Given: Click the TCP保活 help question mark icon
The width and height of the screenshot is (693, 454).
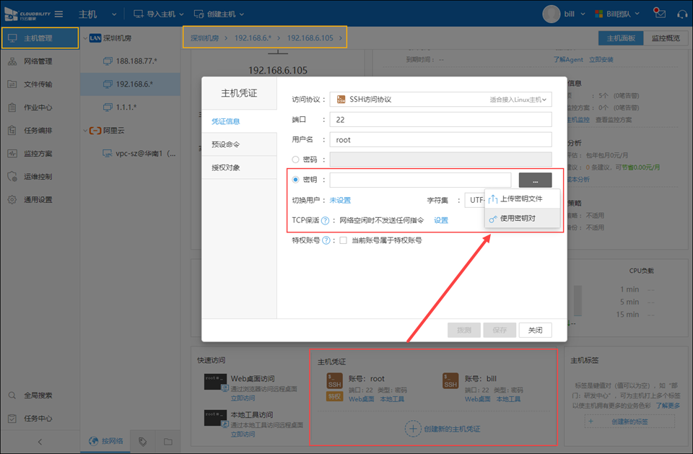Looking at the screenshot, I should click(x=325, y=220).
